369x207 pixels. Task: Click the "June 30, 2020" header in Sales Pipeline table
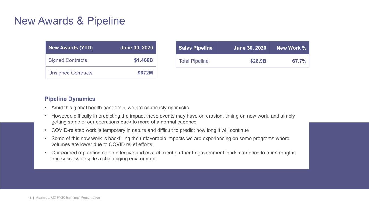[250, 48]
